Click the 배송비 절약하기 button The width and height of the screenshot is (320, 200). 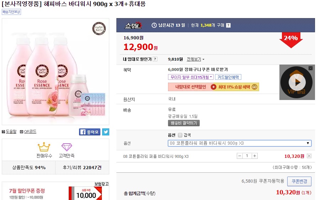coord(184,123)
